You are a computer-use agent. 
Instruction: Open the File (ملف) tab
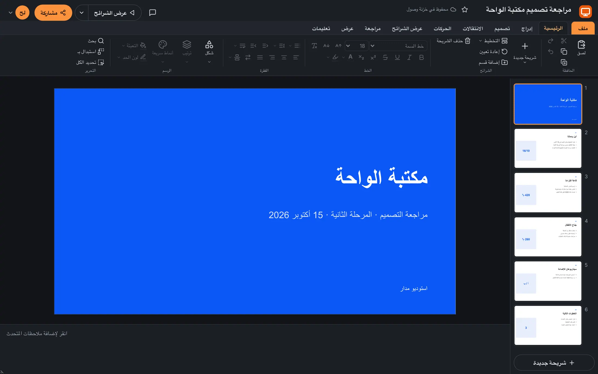tap(583, 28)
